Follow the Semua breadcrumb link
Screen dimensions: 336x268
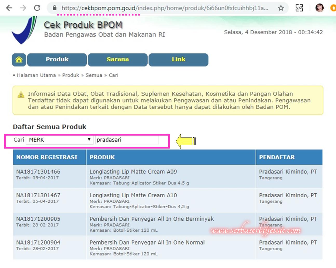click(94, 75)
